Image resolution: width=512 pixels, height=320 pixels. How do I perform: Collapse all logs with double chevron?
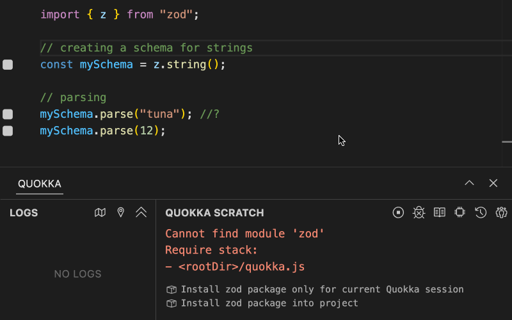click(x=141, y=212)
